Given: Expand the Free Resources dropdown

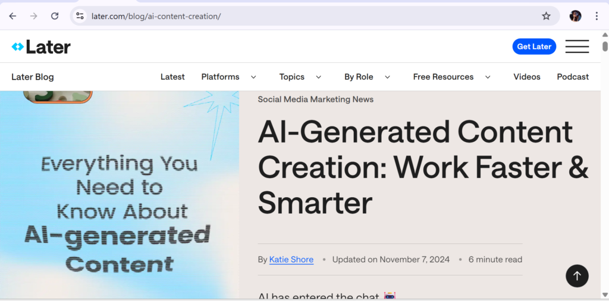Looking at the screenshot, I should (451, 77).
